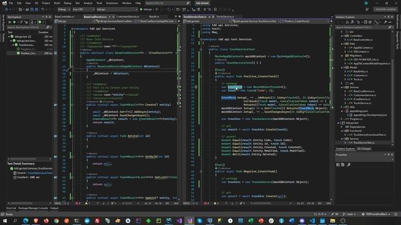Open the Extensions menu

coord(112,3)
